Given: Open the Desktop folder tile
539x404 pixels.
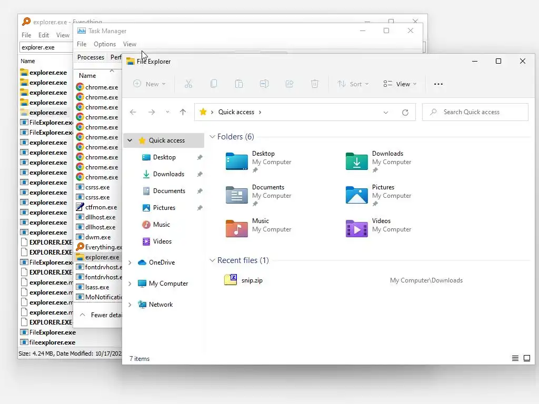Looking at the screenshot, I should pos(258,161).
